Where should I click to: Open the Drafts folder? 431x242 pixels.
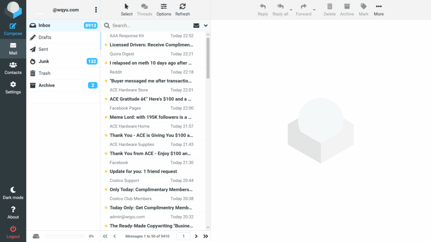(63, 37)
